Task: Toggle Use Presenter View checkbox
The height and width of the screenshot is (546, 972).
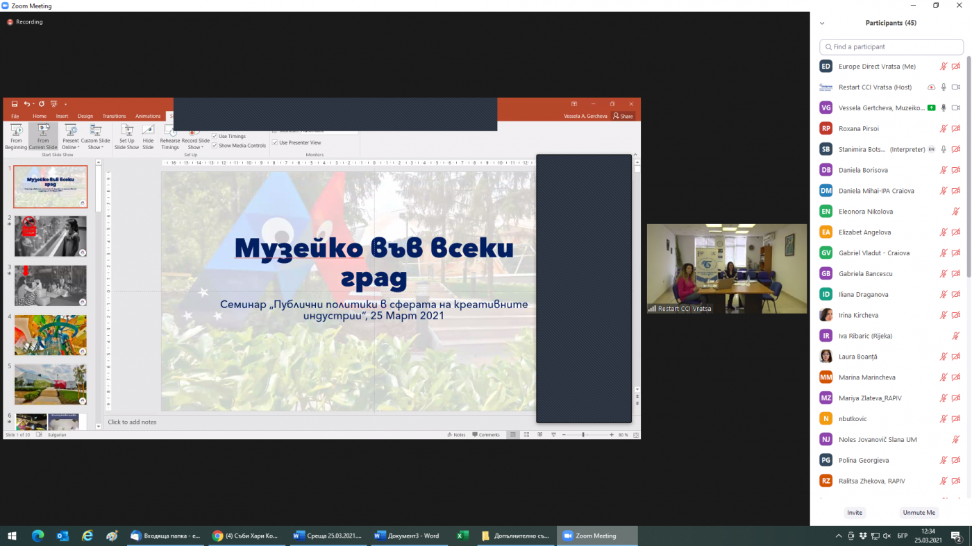Action: click(x=275, y=142)
